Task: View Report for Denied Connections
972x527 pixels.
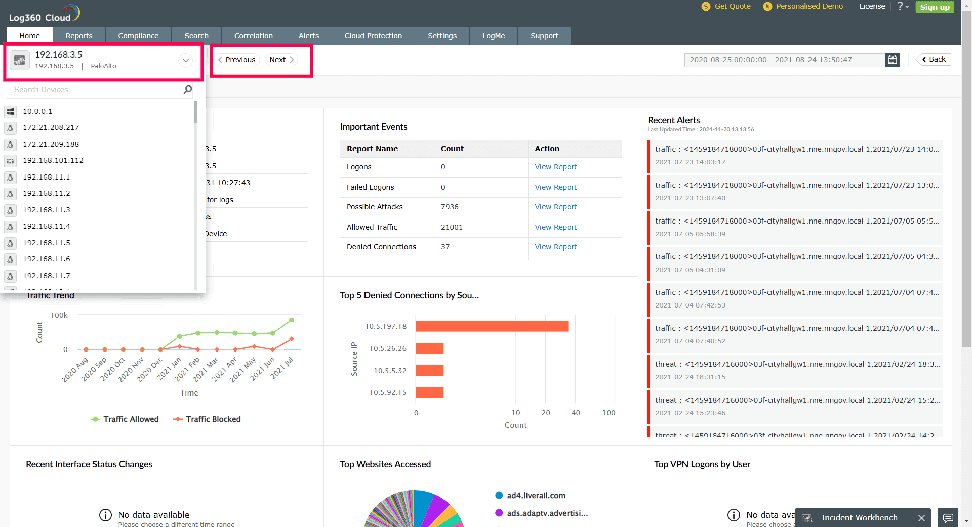Action: (555, 247)
